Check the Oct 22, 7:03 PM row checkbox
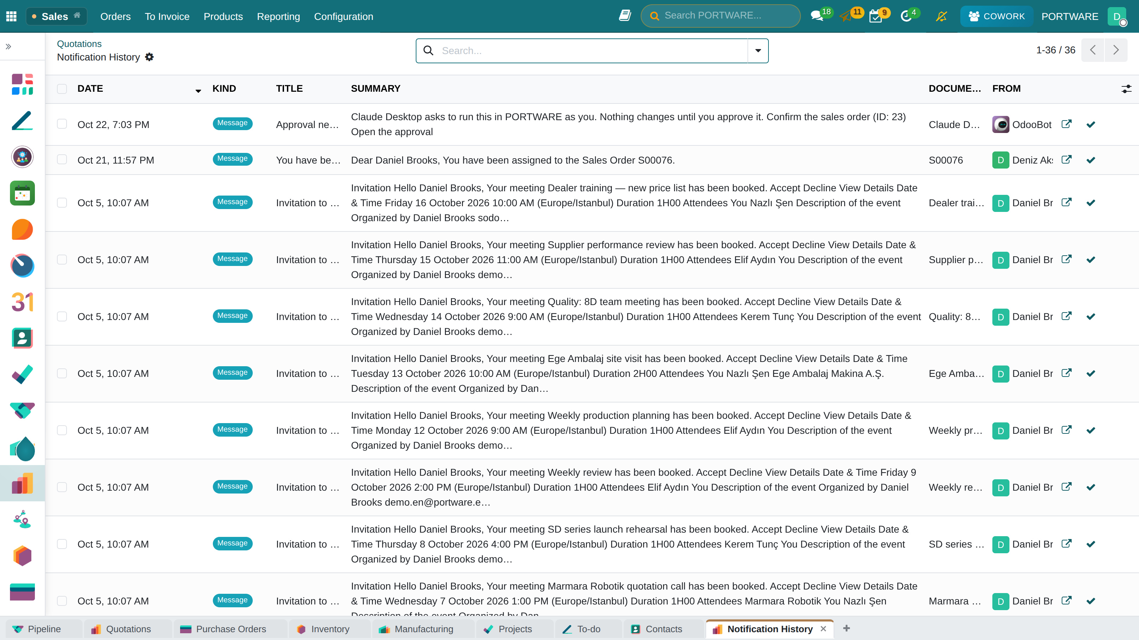 point(62,124)
